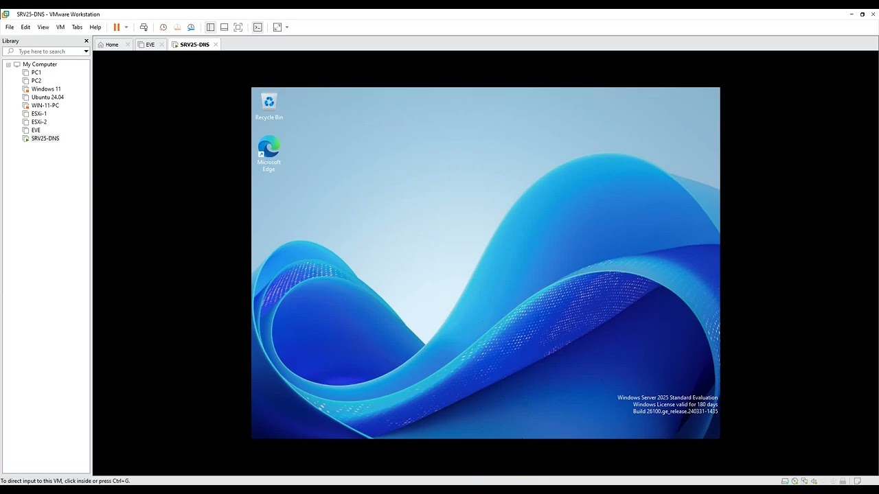
Task: Select Ubuntu 24.04 VM in the library
Action: click(x=47, y=97)
